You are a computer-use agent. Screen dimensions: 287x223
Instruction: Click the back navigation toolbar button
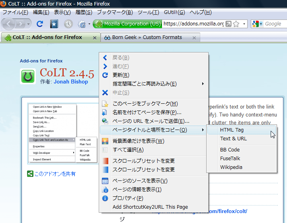coord(8,24)
